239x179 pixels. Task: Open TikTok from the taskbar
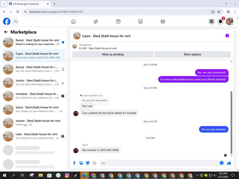[76, 175]
